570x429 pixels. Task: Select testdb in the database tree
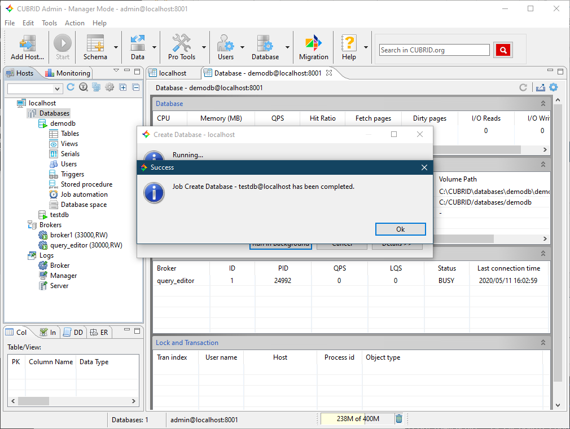[59, 215]
